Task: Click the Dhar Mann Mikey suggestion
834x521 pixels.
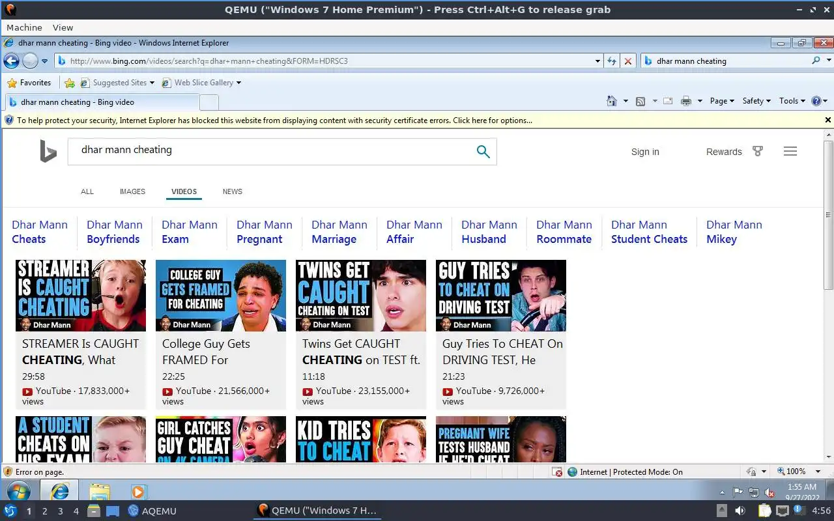Action: tap(734, 232)
